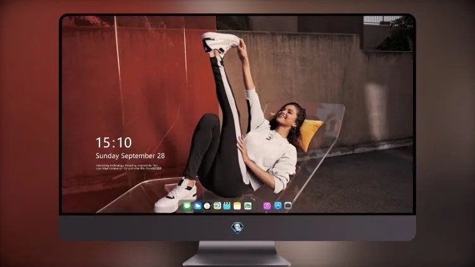The width and height of the screenshot is (475, 267).
Task: Open the Clock app in dock
Action: (x=207, y=206)
